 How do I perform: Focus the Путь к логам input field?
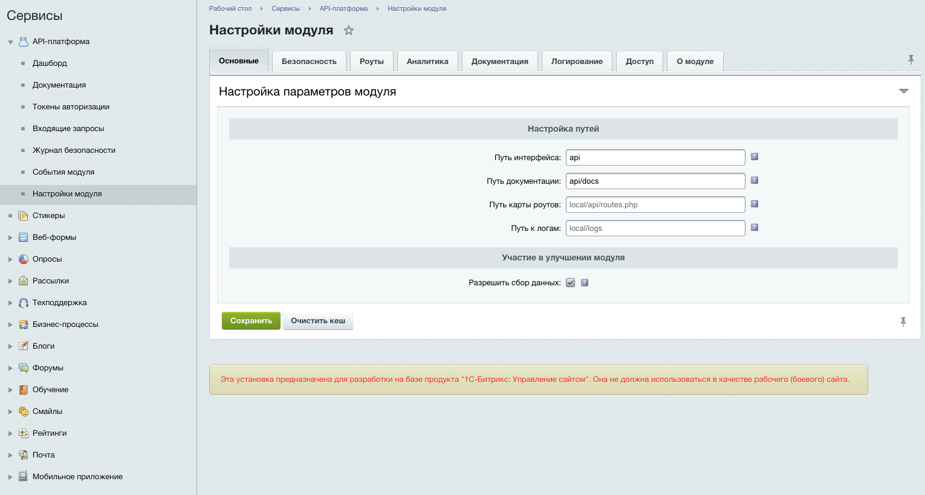pos(655,228)
